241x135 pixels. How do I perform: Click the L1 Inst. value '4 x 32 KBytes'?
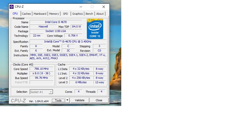tap(81, 73)
